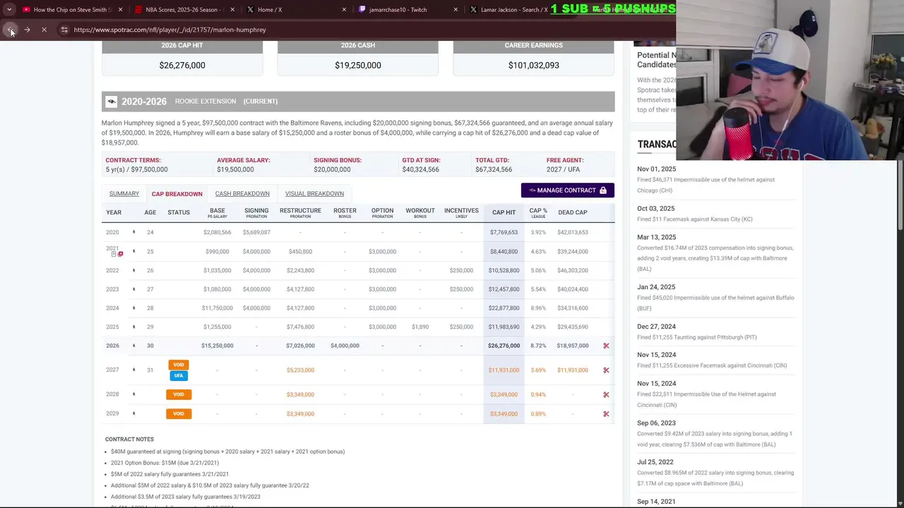Click the $42,013,653 dead cap value
Screen dimensions: 904x508
(572, 232)
